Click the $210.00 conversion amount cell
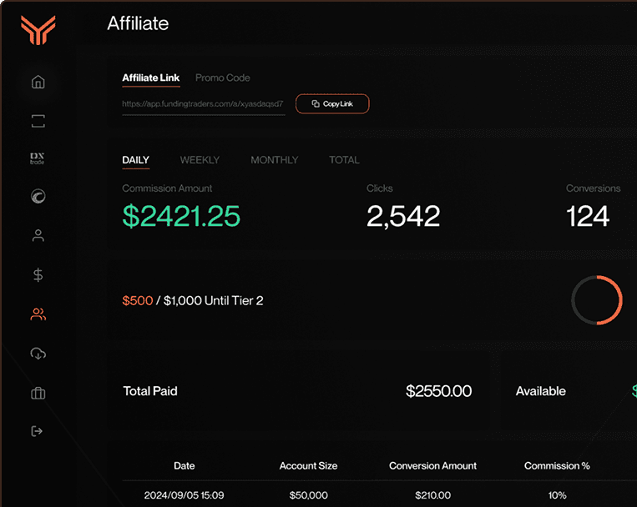The width and height of the screenshot is (637, 507). (432, 495)
